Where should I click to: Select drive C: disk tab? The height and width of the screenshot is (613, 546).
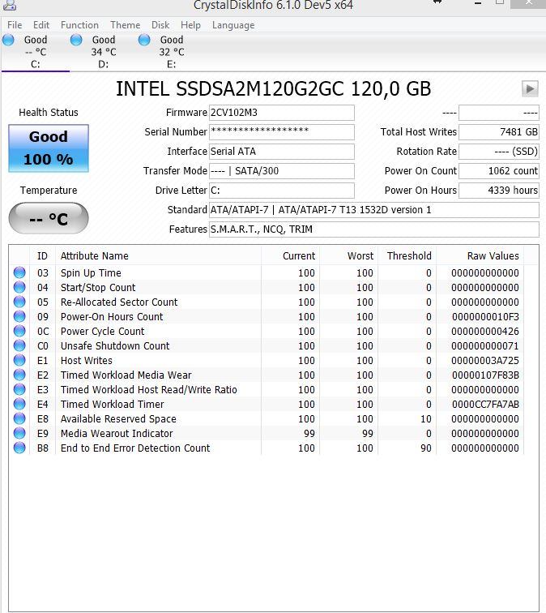click(35, 52)
